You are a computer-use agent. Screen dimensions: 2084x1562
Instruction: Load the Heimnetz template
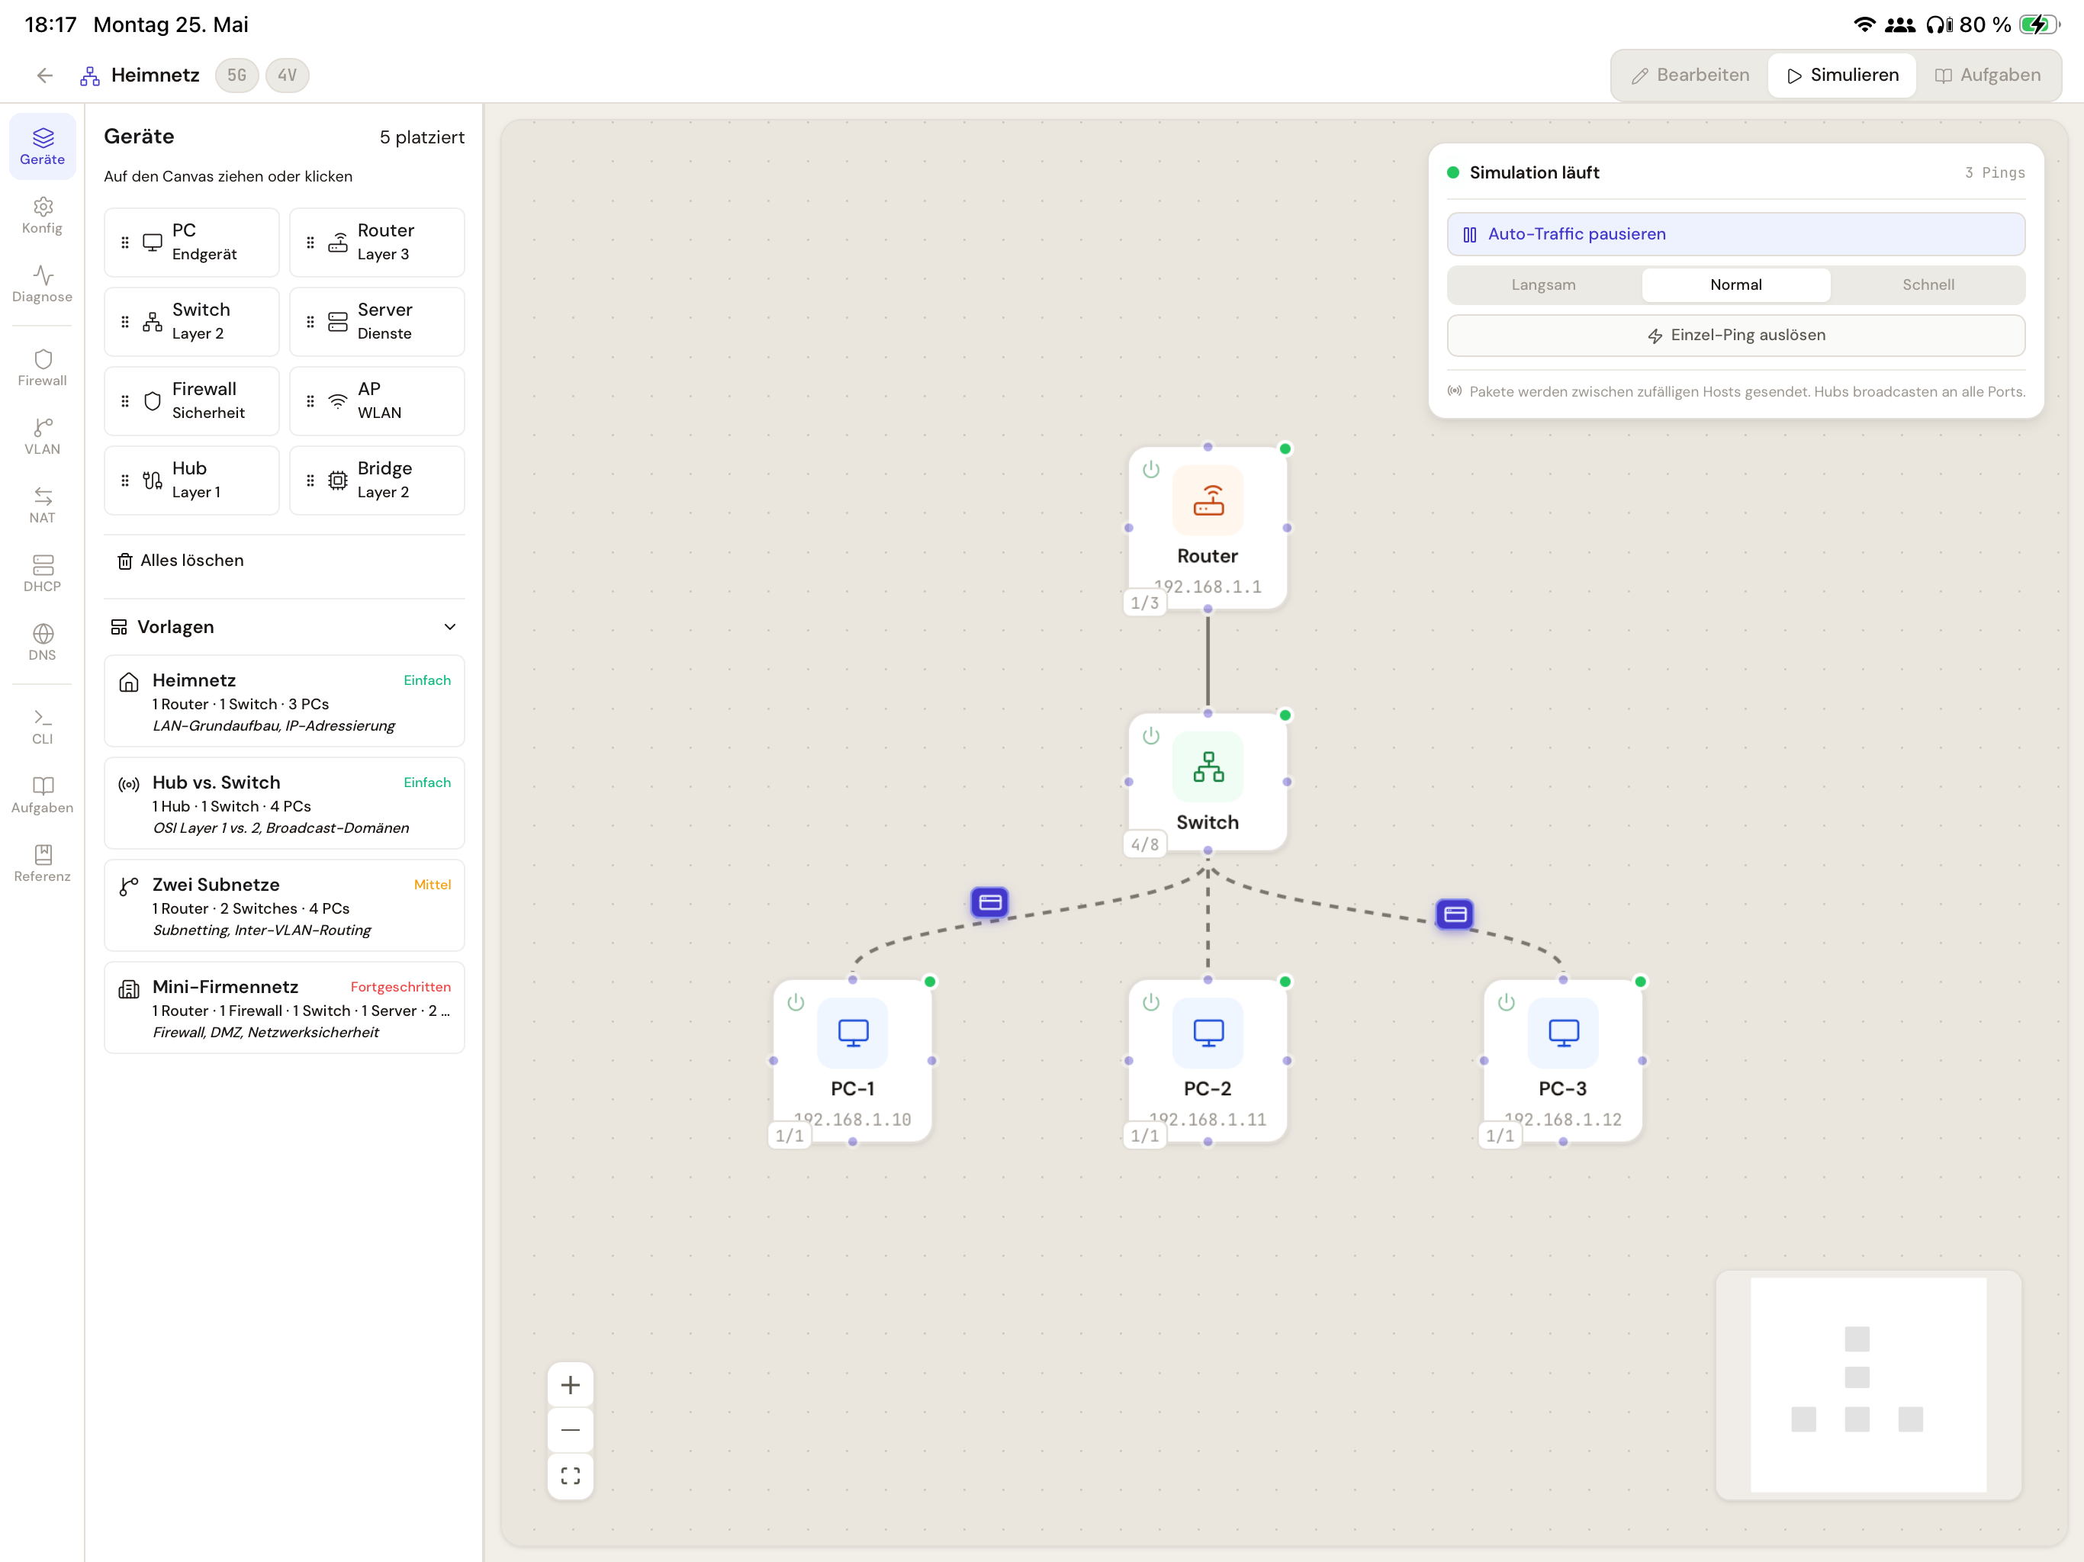coord(284,701)
